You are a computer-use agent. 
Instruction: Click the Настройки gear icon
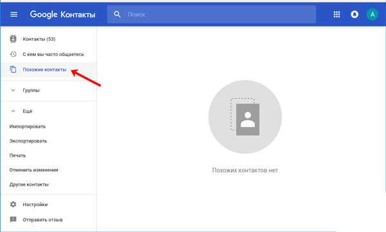coord(13,204)
